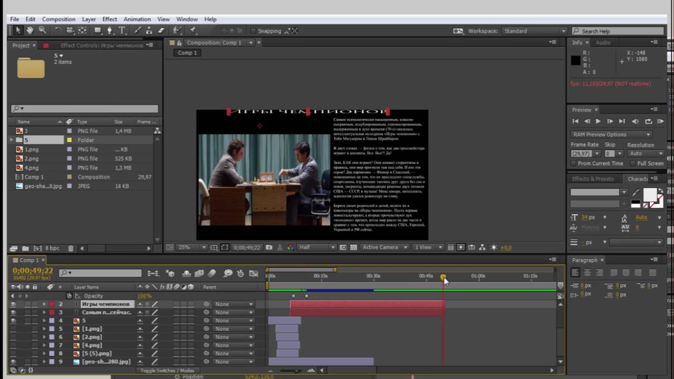Select the Selection arrow tool
The width and height of the screenshot is (674, 379).
coord(18,31)
